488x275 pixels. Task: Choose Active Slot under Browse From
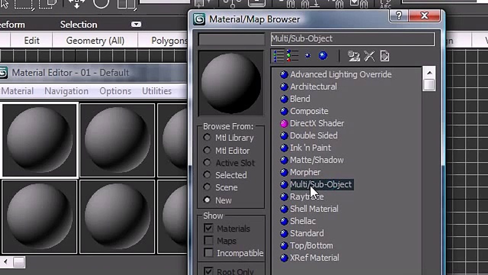pyautogui.click(x=207, y=163)
